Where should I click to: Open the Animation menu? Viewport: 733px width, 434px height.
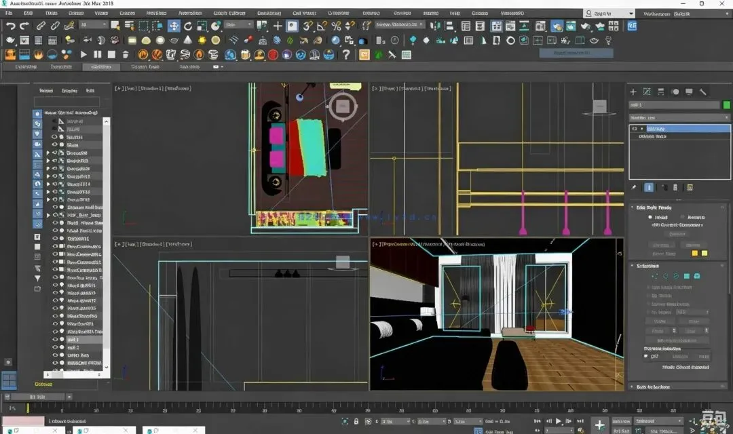pos(190,13)
